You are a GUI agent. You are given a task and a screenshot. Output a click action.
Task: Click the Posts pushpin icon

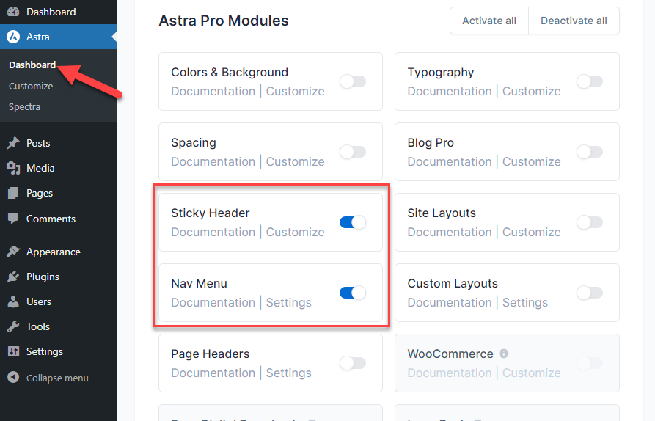pyautogui.click(x=13, y=143)
